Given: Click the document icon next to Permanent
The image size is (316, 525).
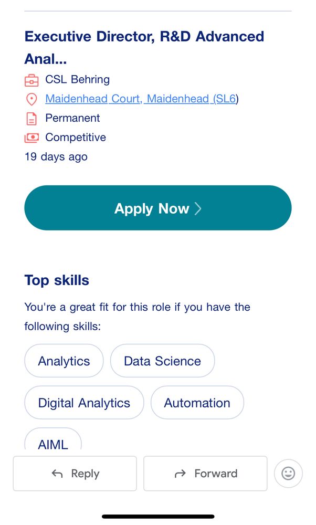Looking at the screenshot, I should (x=31, y=119).
